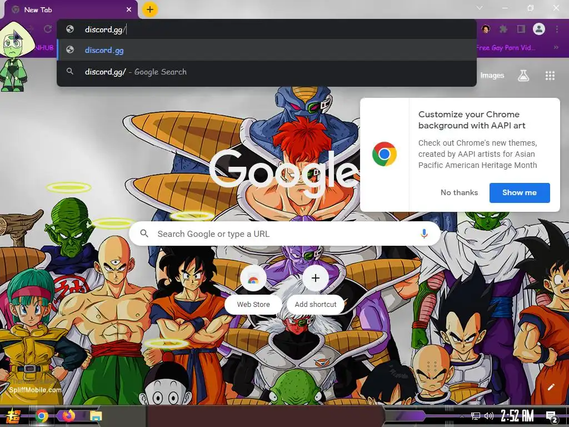Toggle the side panel icon

click(x=521, y=29)
